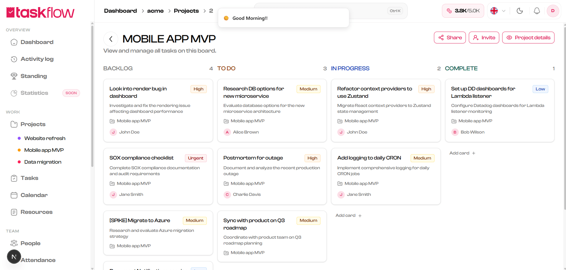Click the IN PROGRESS column header
Screen dimensions: 566x270
tap(350, 69)
